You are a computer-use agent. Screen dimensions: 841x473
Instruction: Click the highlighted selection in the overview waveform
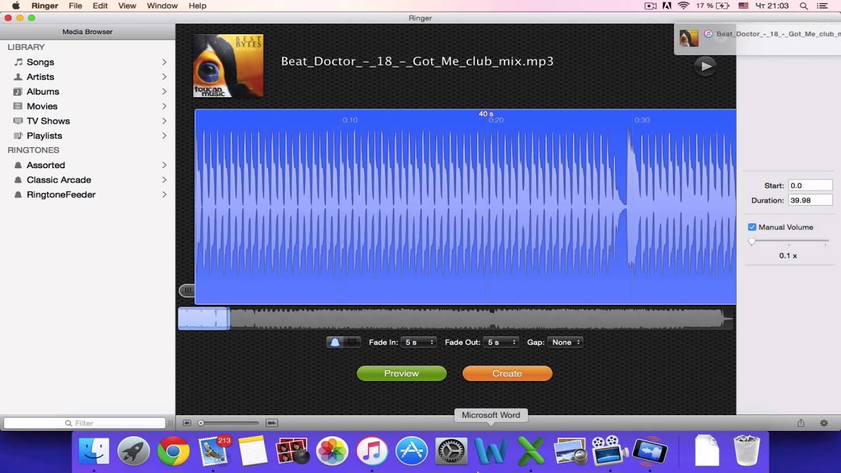(x=204, y=319)
